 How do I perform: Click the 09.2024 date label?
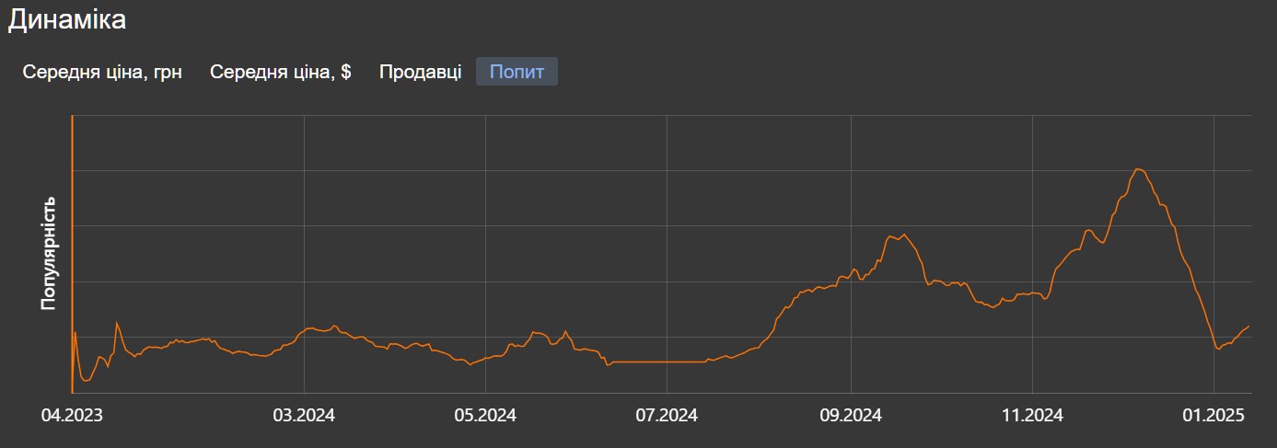tap(851, 416)
